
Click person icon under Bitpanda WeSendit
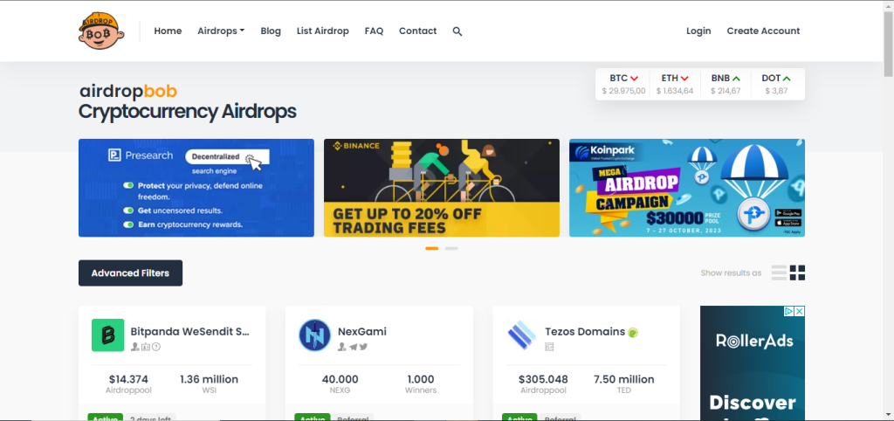135,347
